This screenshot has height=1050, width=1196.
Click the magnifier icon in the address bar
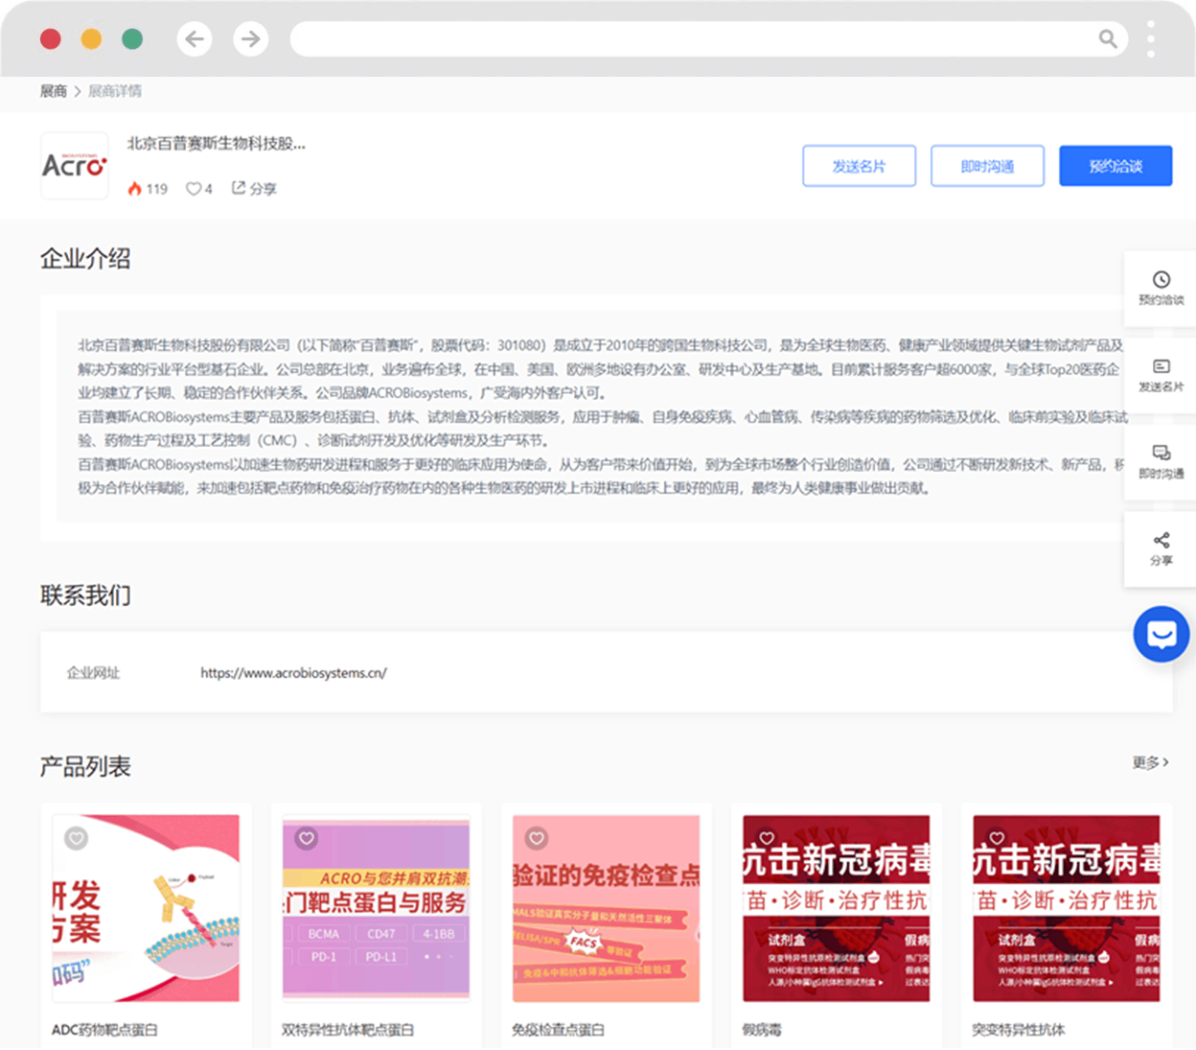[x=1108, y=39]
